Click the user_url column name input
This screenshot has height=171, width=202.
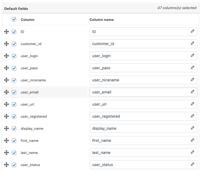click(x=143, y=104)
